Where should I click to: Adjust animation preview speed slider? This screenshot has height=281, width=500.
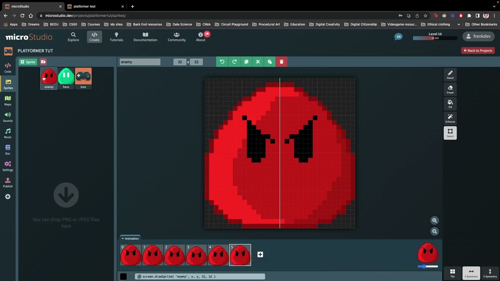coord(428,267)
